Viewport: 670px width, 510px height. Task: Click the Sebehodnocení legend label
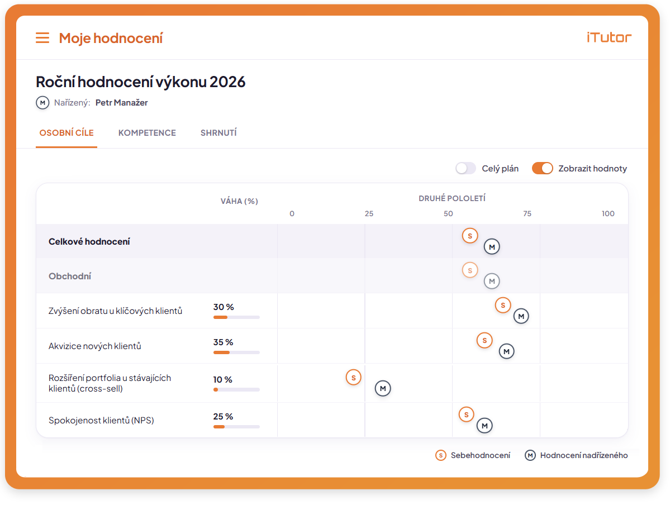pyautogui.click(x=480, y=456)
